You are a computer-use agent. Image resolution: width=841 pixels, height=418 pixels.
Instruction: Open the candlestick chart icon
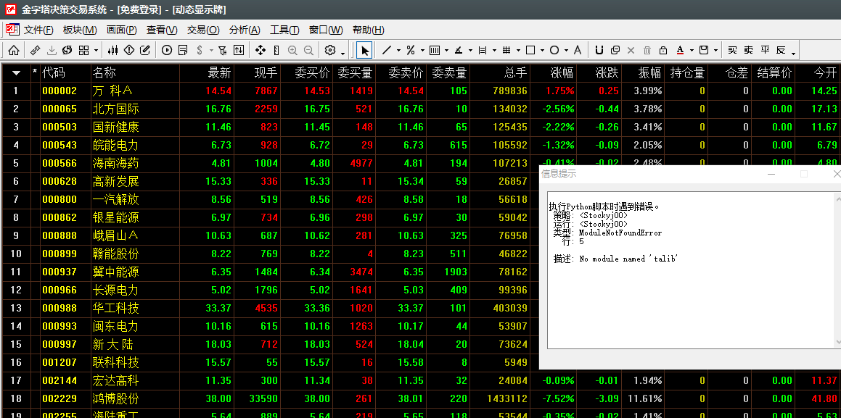pyautogui.click(x=112, y=50)
